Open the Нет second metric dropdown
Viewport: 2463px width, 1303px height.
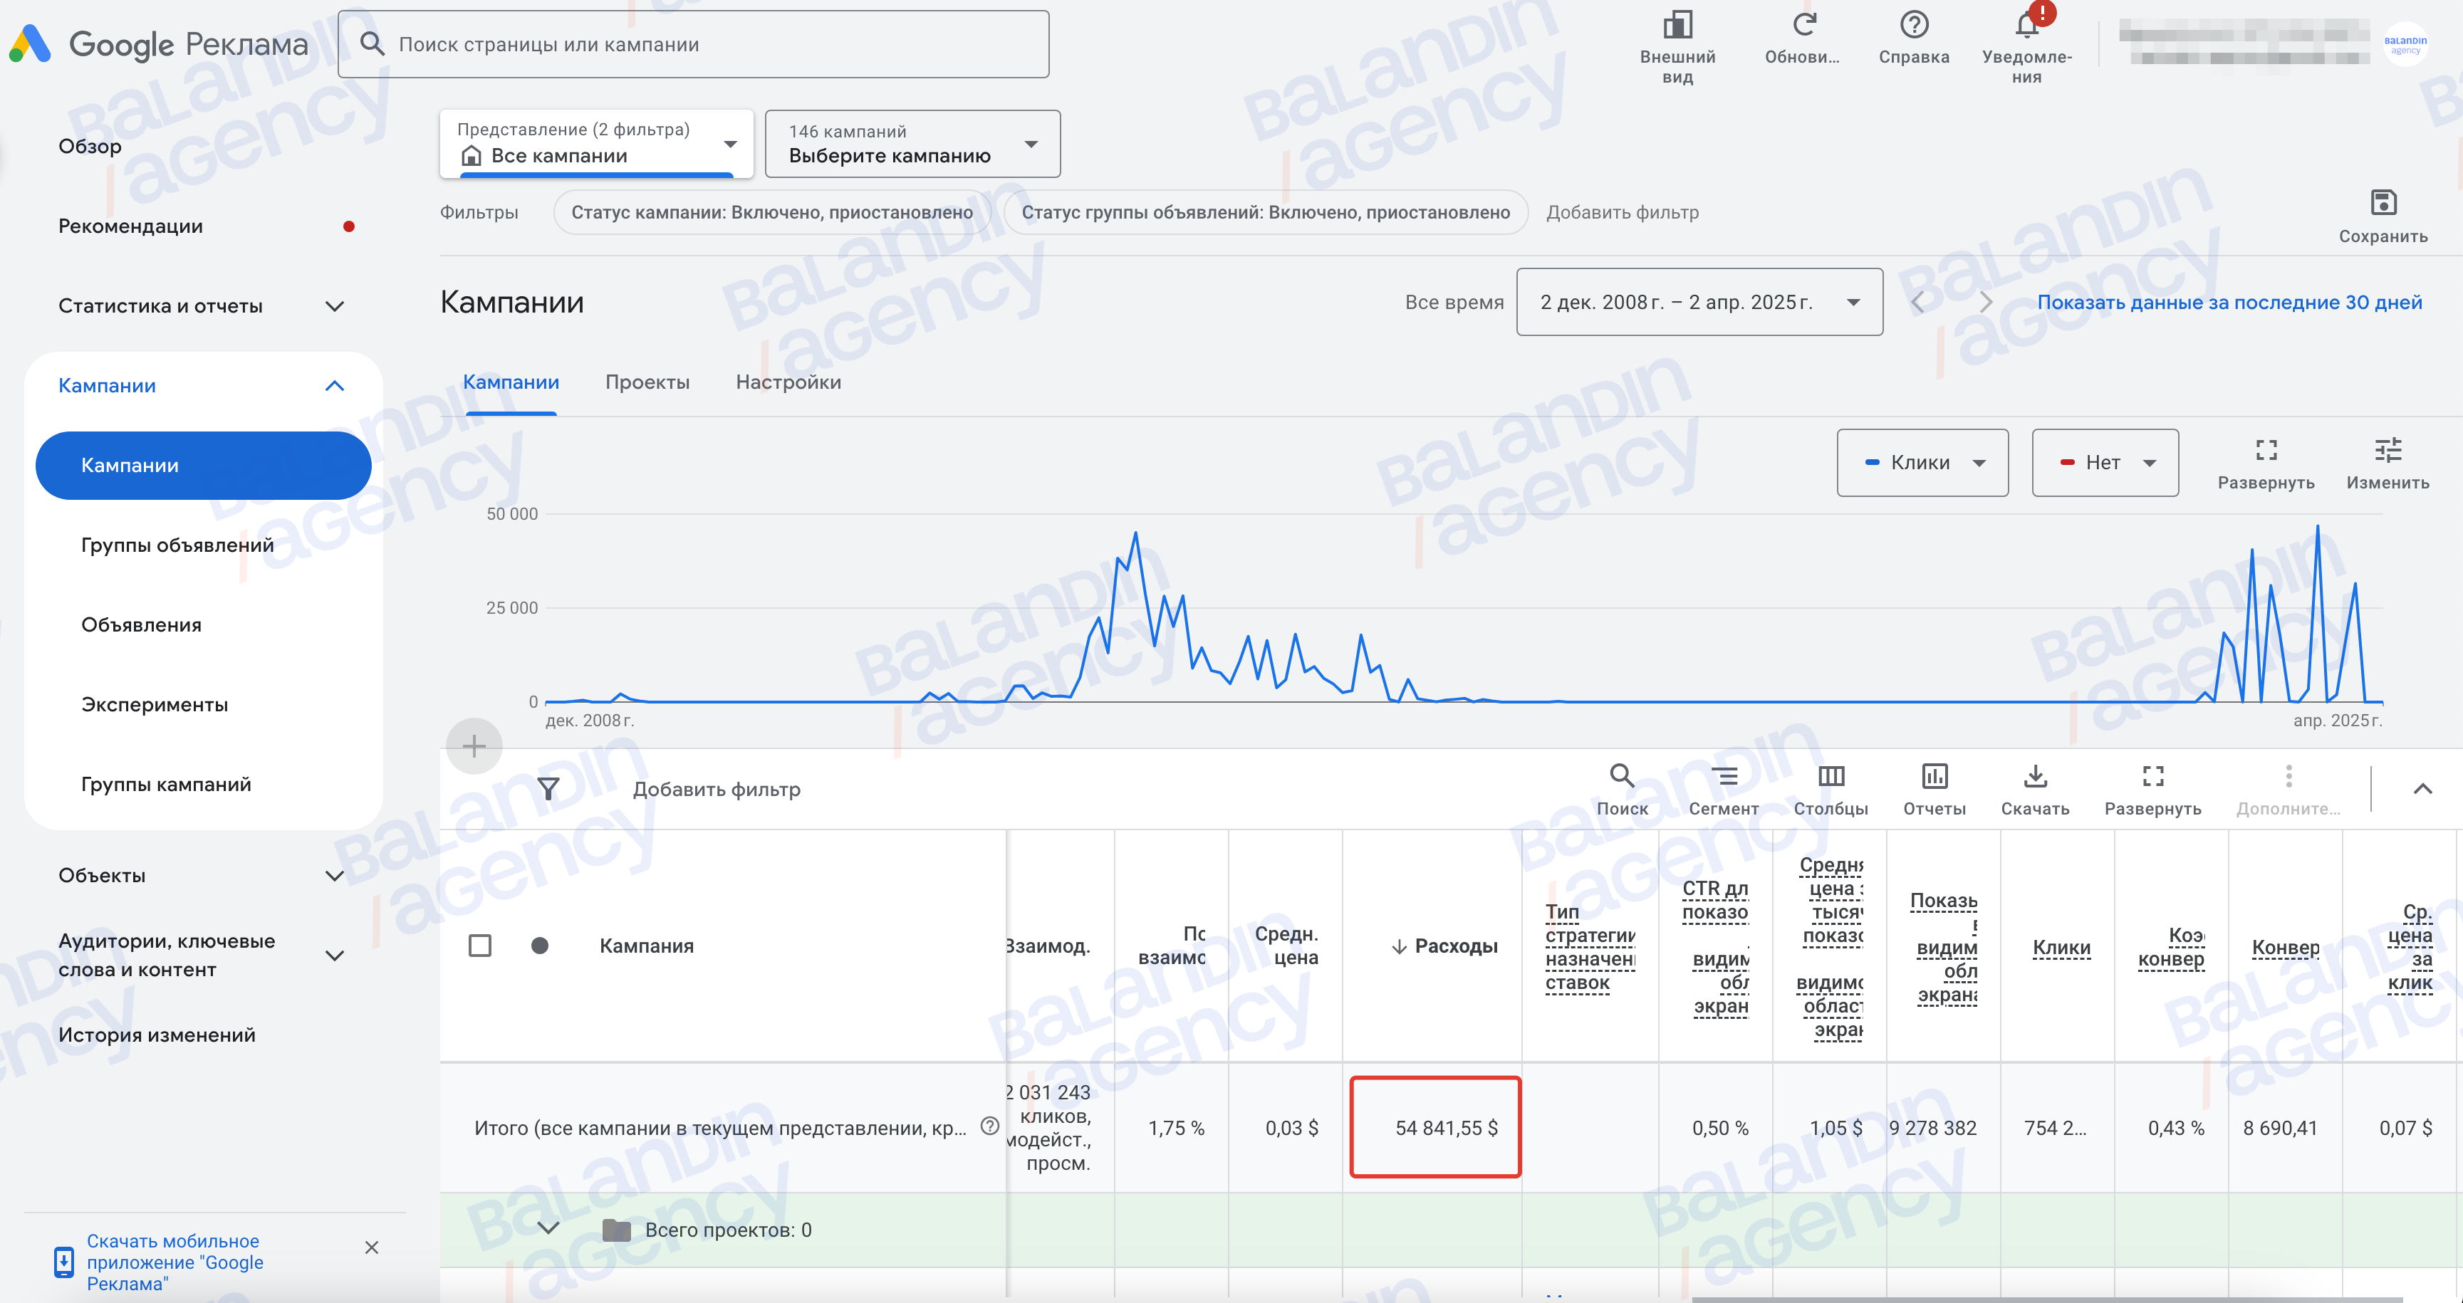click(2105, 463)
